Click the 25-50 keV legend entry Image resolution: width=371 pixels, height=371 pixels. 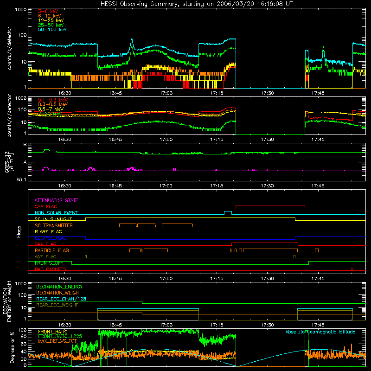click(51, 25)
